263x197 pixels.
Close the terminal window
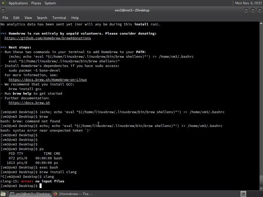coord(259,10)
